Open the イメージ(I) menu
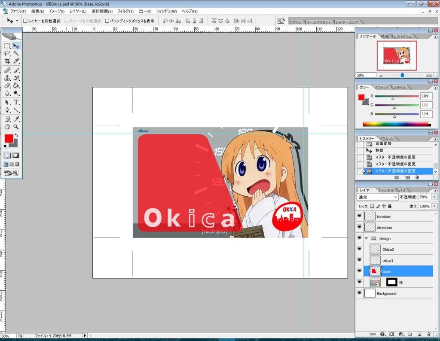Viewport: 440px width, 341px height. tap(57, 11)
